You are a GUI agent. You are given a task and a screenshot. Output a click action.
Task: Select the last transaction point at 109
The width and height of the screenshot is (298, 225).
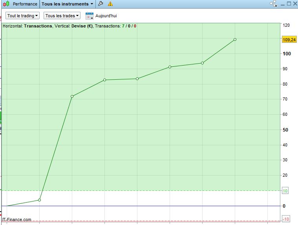pos(235,39)
